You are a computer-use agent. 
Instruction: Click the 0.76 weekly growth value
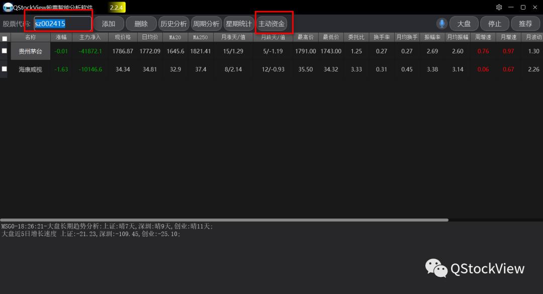483,51
